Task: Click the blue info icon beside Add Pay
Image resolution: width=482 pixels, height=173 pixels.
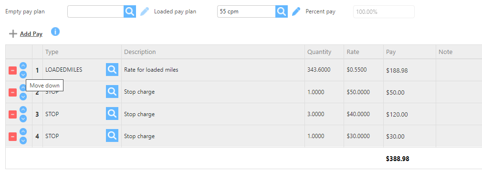Action: click(x=55, y=32)
